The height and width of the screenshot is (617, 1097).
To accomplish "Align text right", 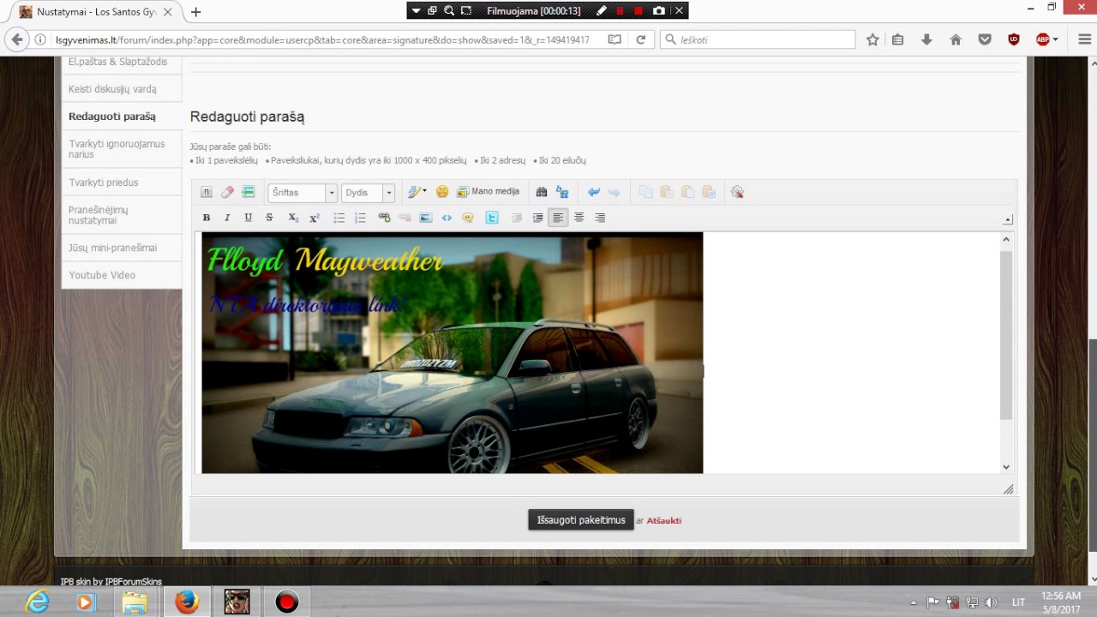I will coord(600,218).
